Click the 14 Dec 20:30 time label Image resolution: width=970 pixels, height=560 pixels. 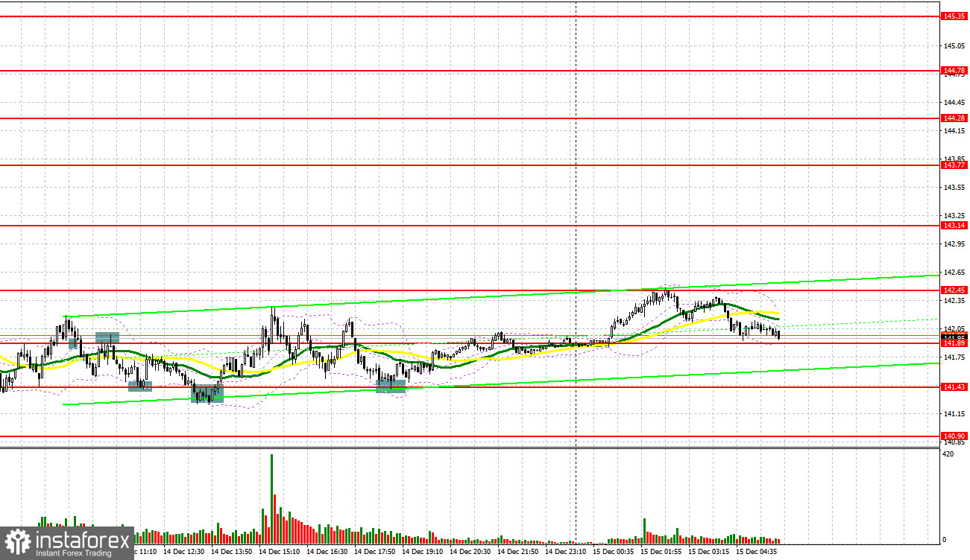pos(470,552)
